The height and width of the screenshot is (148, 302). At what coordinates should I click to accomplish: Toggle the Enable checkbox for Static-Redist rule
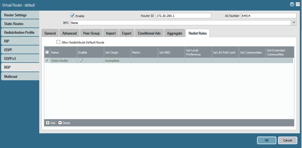coord(81,60)
